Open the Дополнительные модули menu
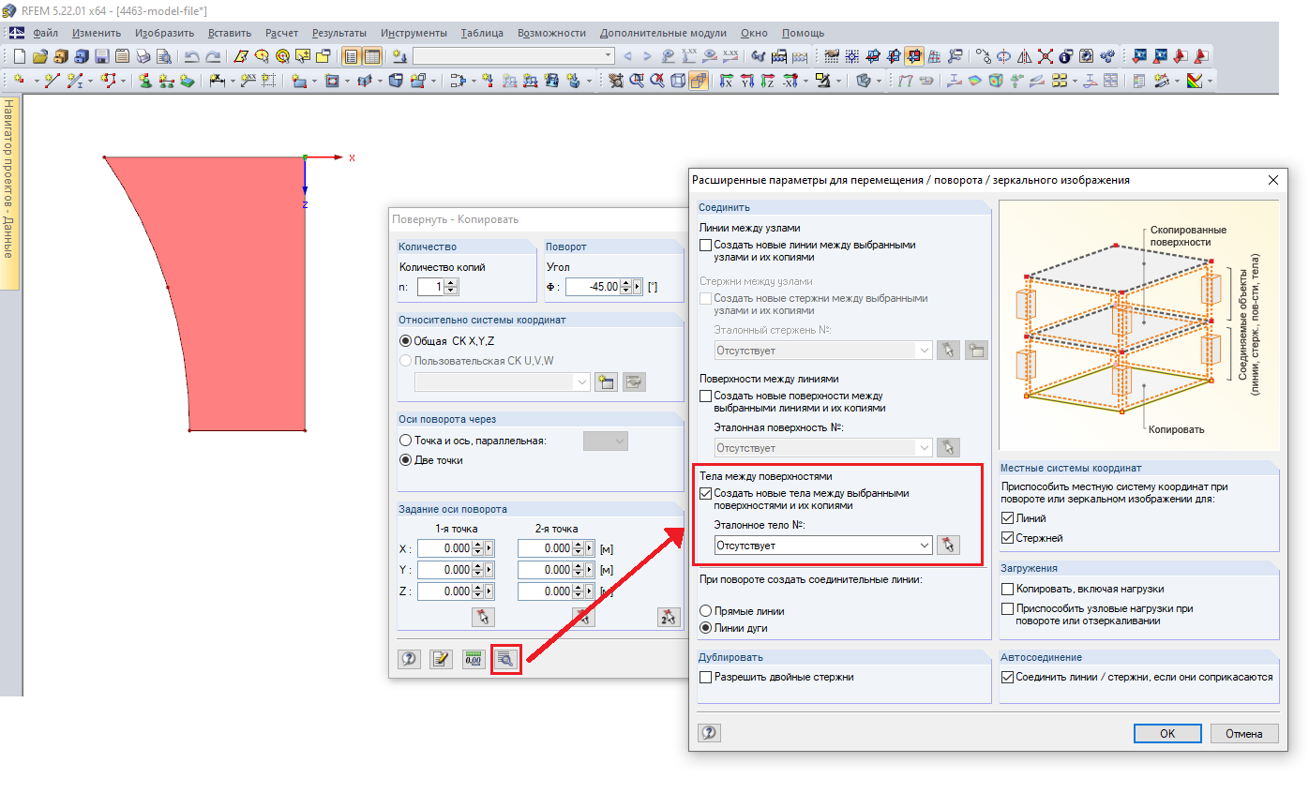 coord(664,33)
